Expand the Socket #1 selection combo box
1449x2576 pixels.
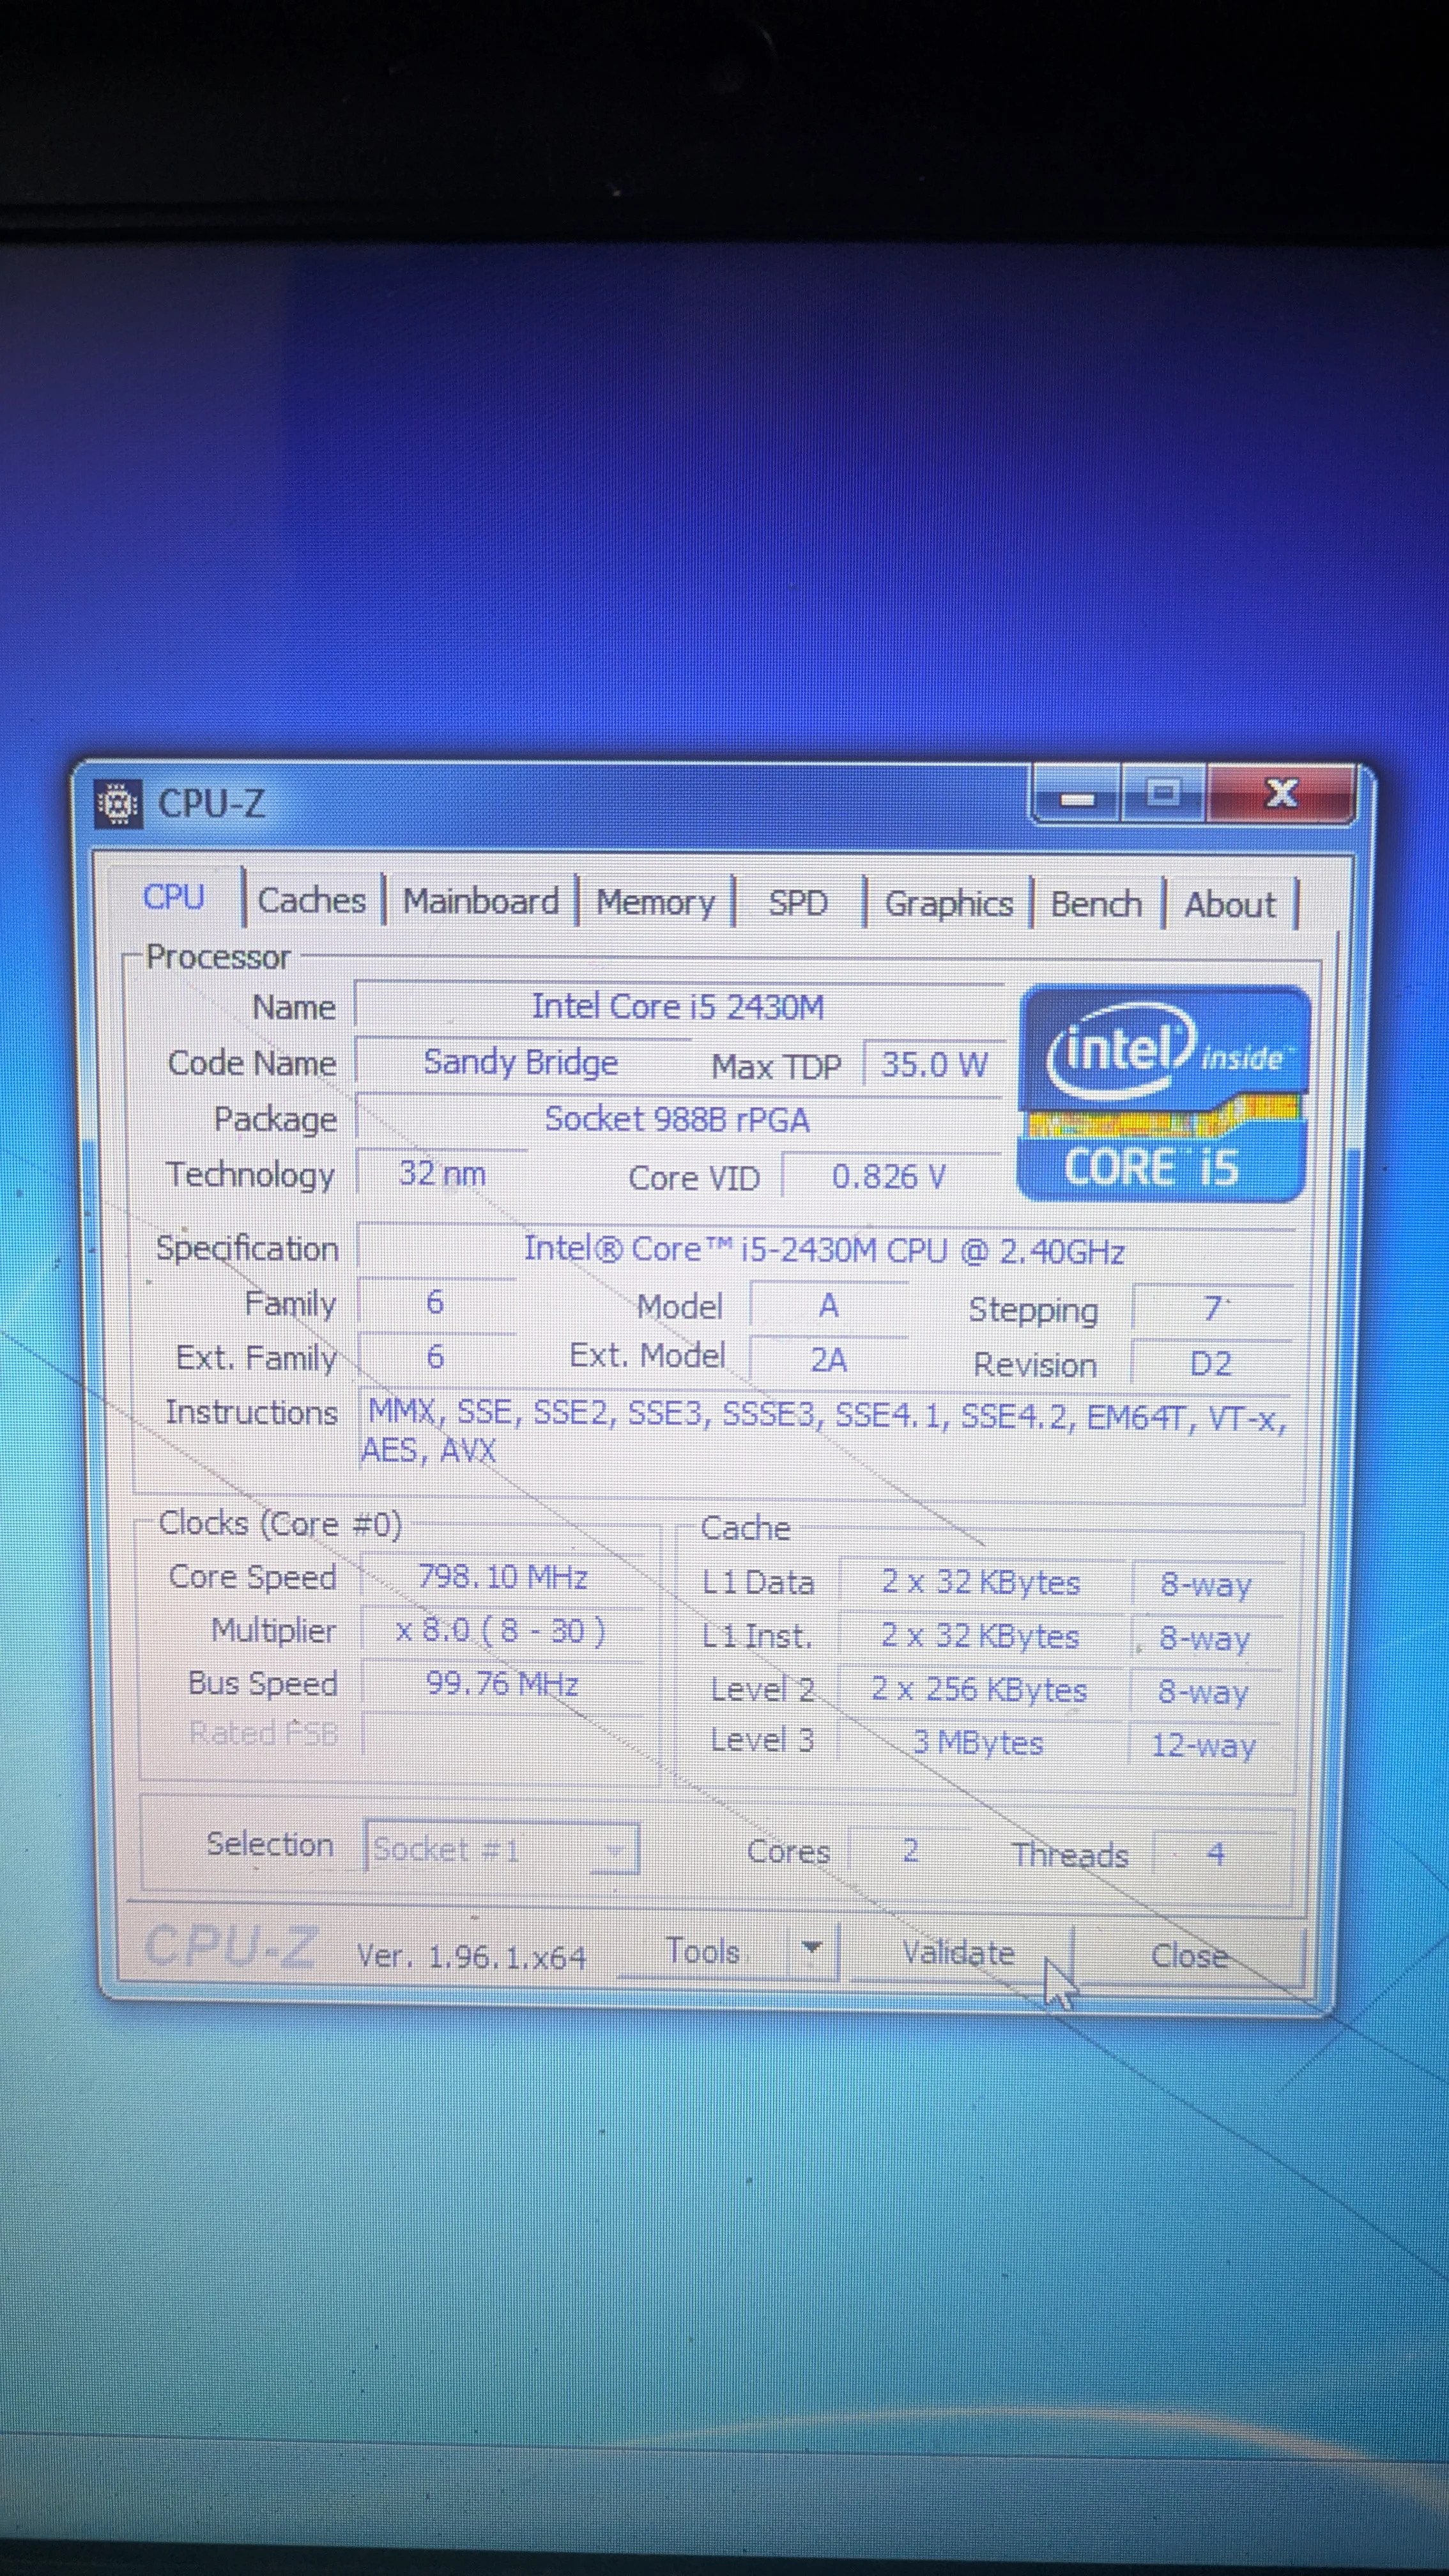(501, 1848)
